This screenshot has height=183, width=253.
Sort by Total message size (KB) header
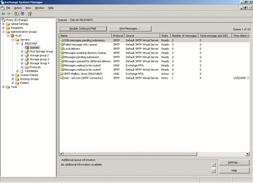click(215, 36)
